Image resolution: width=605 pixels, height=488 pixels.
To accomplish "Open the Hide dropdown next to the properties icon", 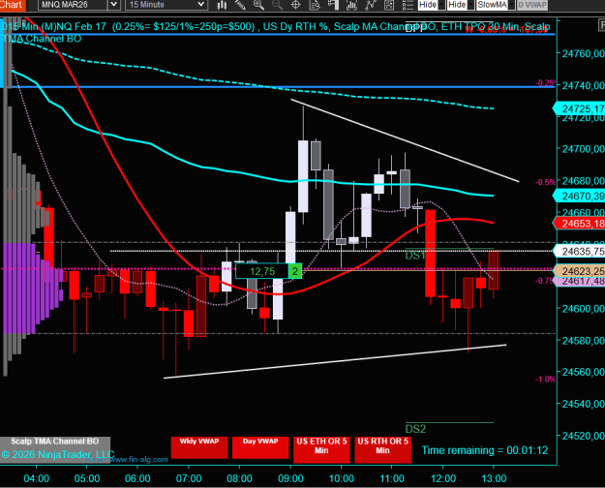I will pyautogui.click(x=432, y=5).
